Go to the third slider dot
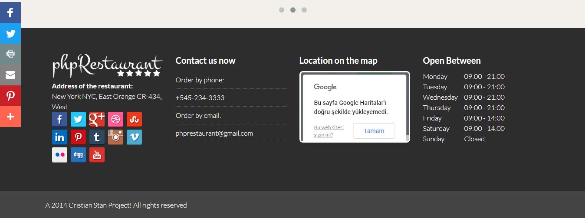The height and width of the screenshot is (218, 585). [x=304, y=10]
